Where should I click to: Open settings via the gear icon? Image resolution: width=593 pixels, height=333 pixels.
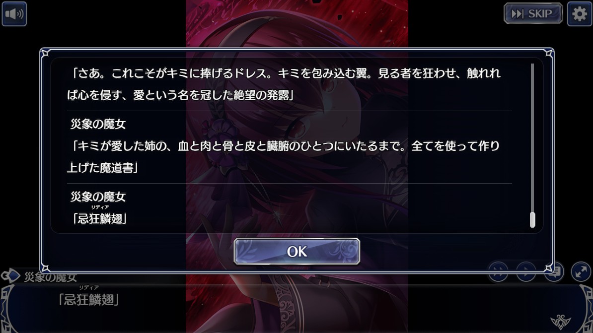pos(579,14)
